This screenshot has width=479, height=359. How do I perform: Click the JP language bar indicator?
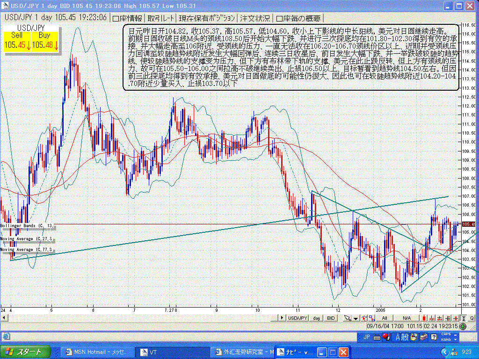pyautogui.click(x=366, y=337)
